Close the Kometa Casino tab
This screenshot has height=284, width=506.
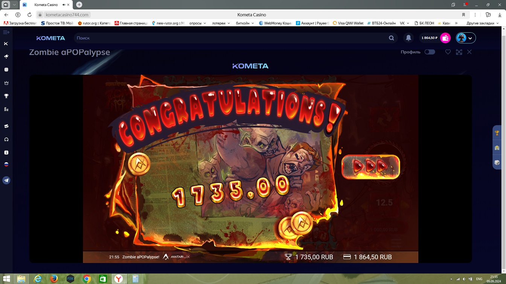(x=69, y=5)
